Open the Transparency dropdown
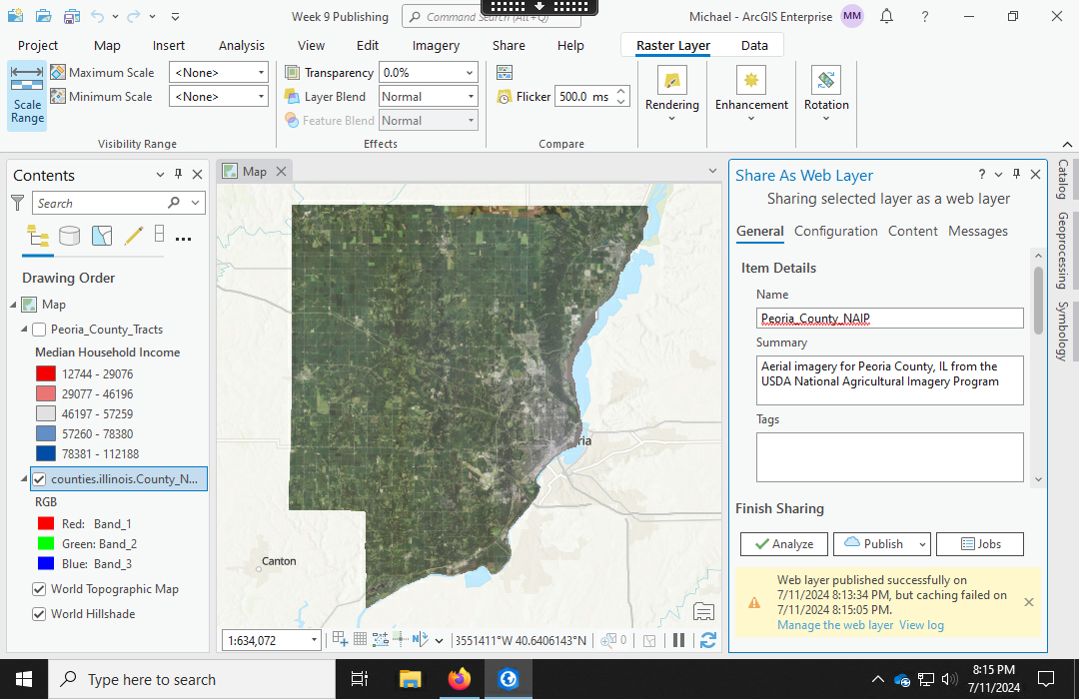 [470, 72]
